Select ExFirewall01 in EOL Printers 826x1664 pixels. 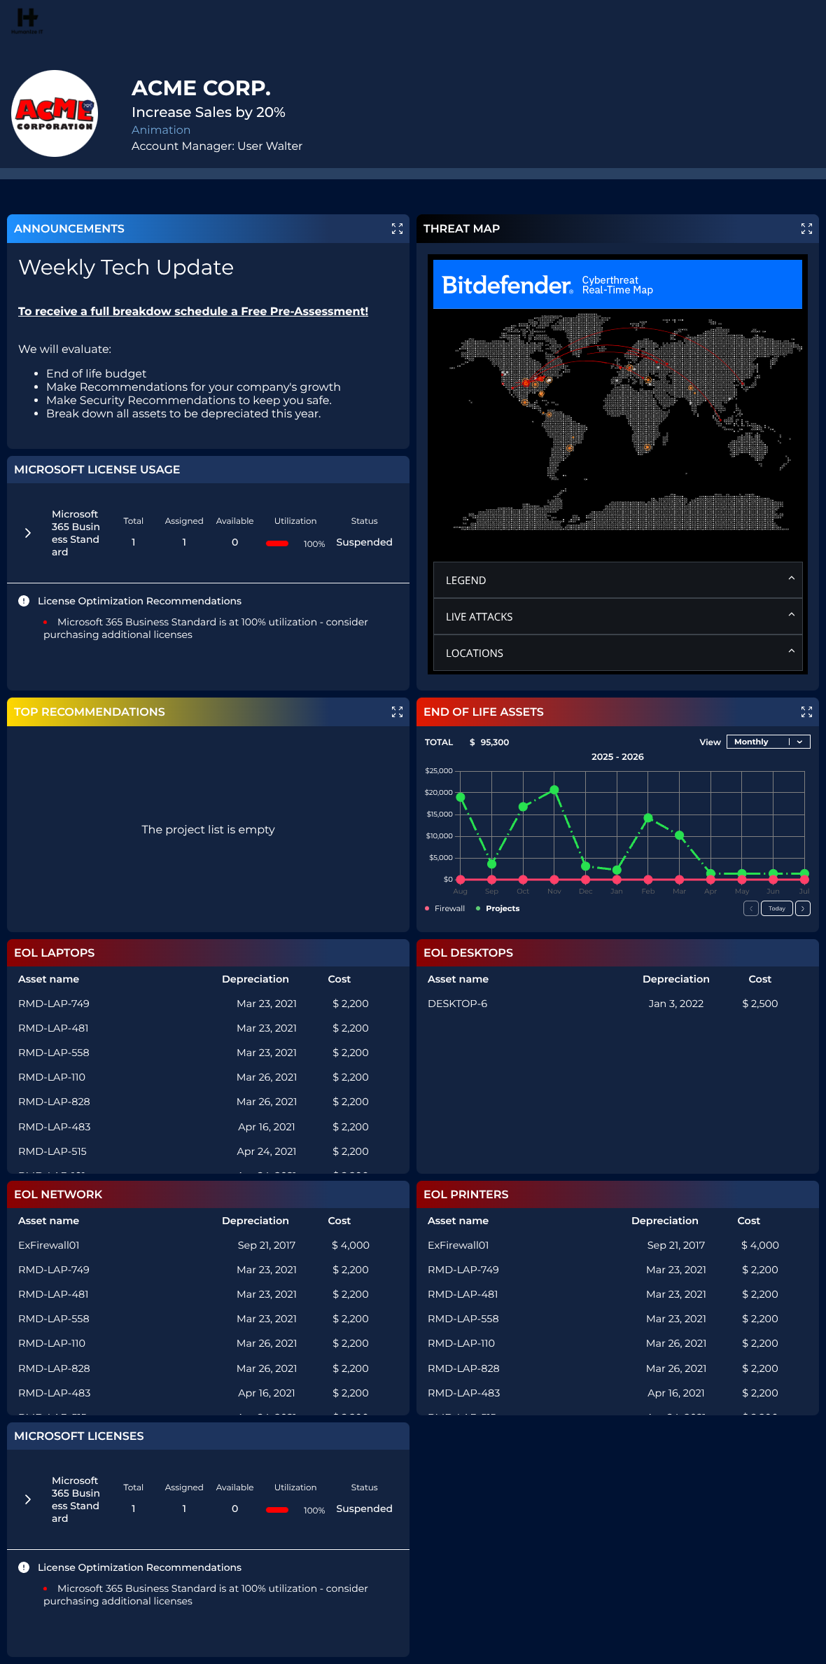point(458,1244)
